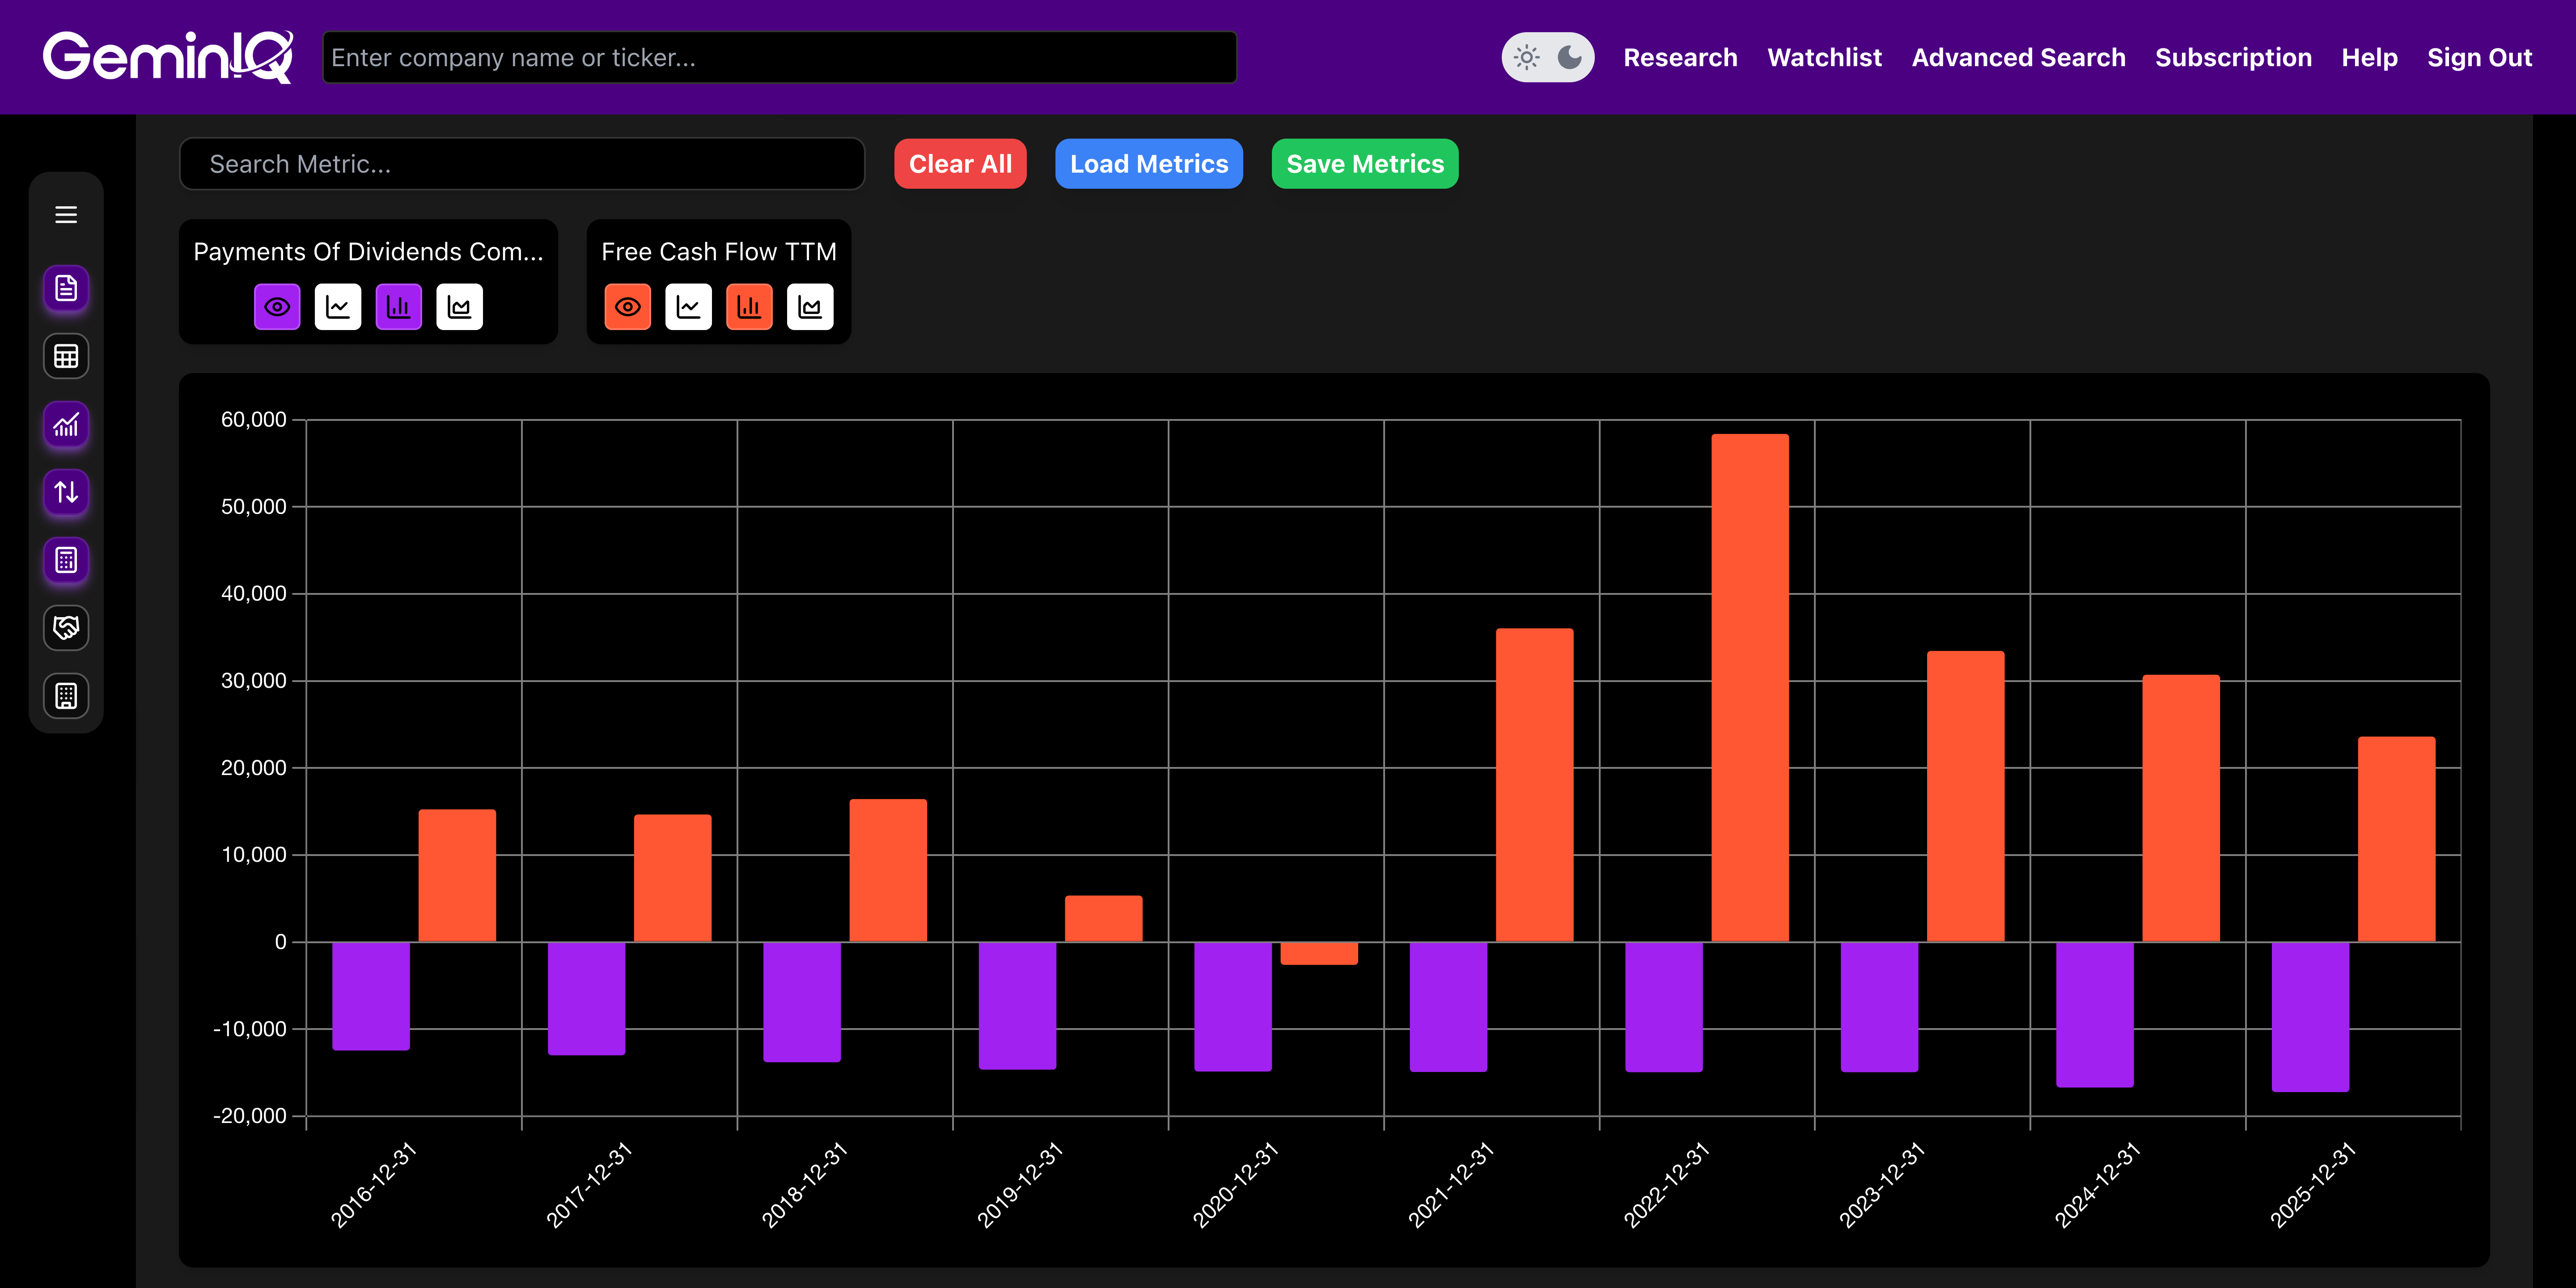Open the calculator sidebar icon

tap(66, 560)
